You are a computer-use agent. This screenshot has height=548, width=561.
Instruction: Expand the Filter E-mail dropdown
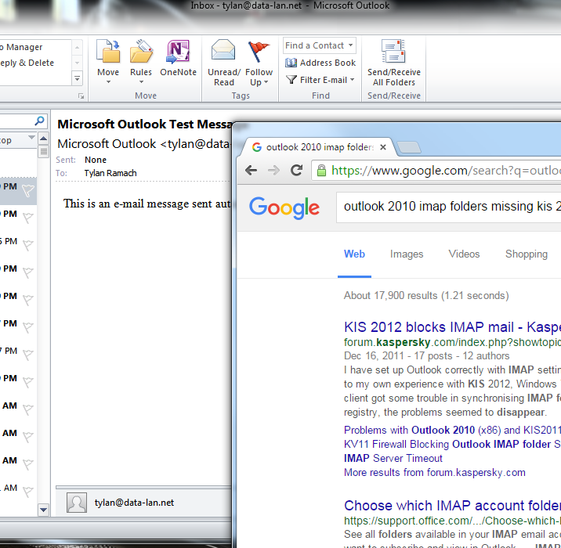click(320, 80)
